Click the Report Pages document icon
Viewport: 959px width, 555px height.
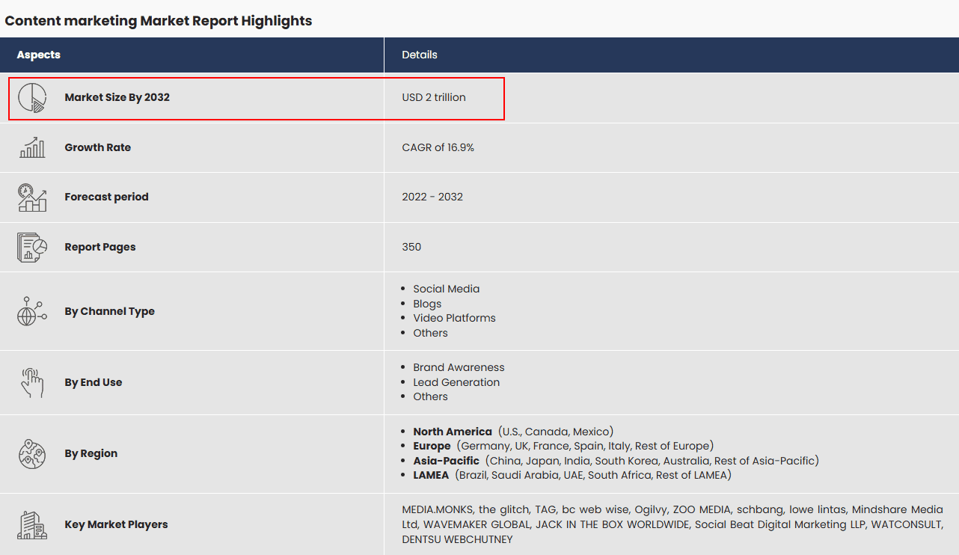coord(32,247)
